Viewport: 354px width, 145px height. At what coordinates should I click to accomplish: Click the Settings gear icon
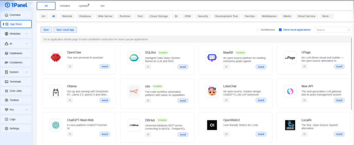pyautogui.click(x=7, y=128)
